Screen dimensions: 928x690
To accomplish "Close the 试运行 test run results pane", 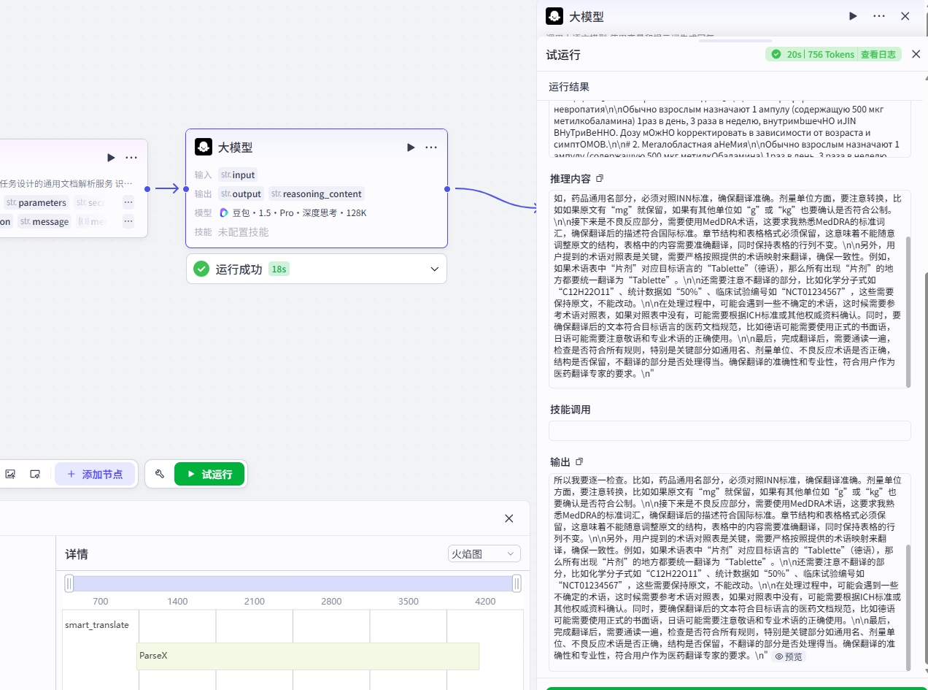I will (x=916, y=54).
